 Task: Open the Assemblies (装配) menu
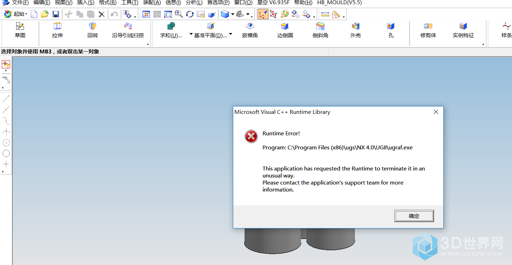(x=152, y=3)
